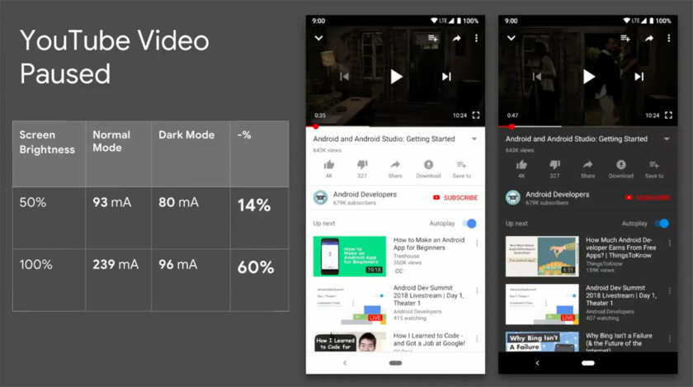Tap Save to icon in light mode
This screenshot has height=387, width=693.
pos(461,165)
